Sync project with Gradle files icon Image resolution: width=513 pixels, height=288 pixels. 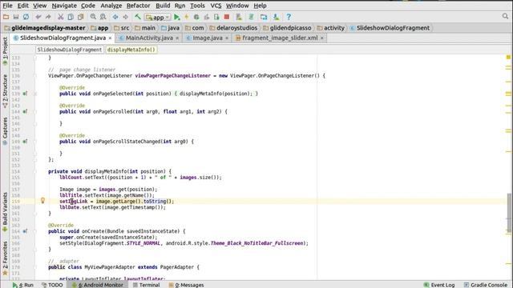[251, 17]
